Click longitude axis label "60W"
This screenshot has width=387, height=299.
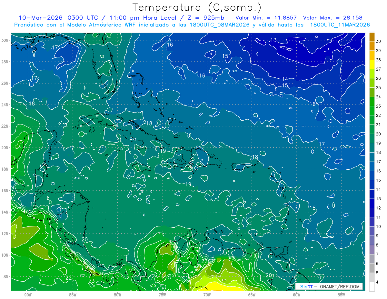(297, 295)
